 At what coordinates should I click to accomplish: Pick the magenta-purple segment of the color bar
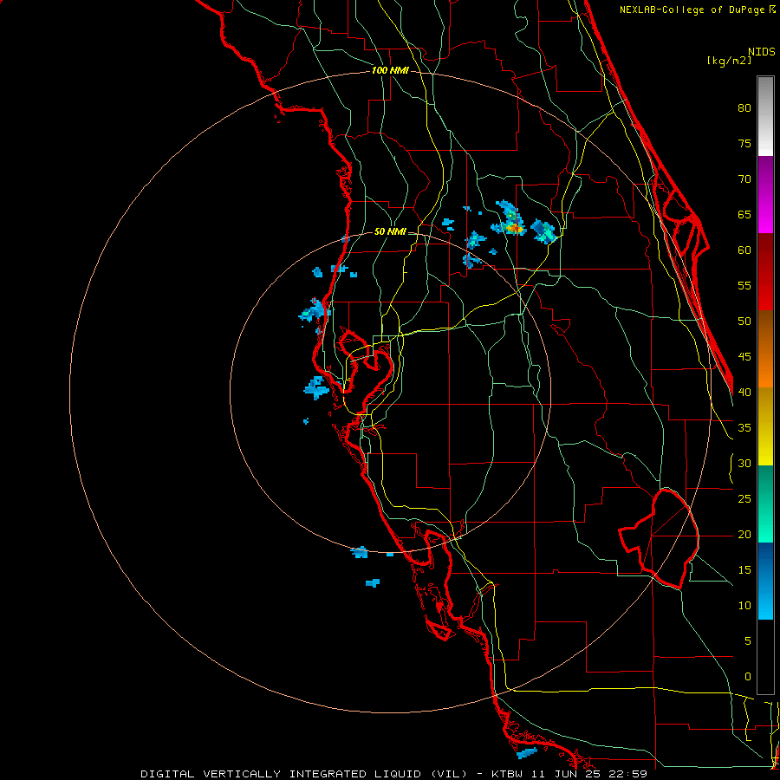point(765,194)
